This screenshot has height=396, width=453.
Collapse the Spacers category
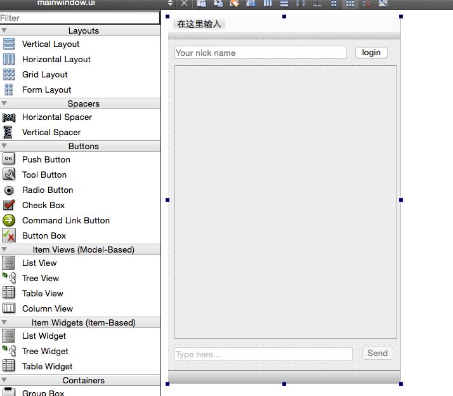click(4, 103)
